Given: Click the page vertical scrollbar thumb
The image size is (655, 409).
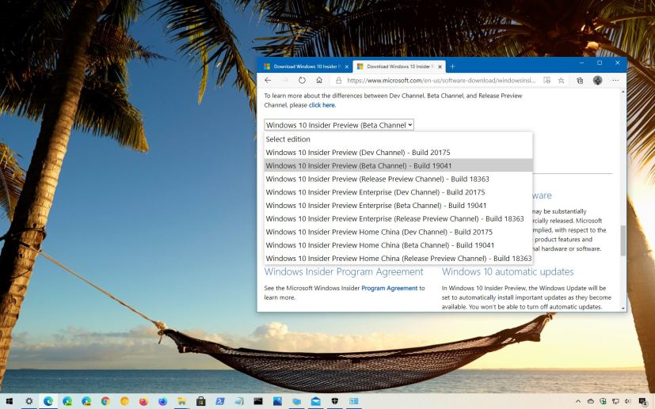Looking at the screenshot, I should click(x=623, y=240).
